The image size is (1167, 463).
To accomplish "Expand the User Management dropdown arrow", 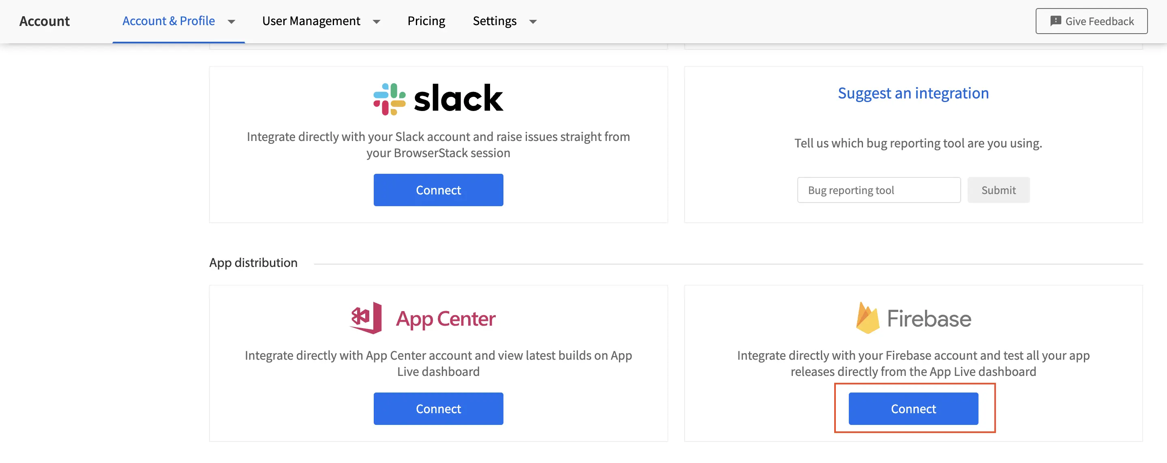I will (x=377, y=22).
